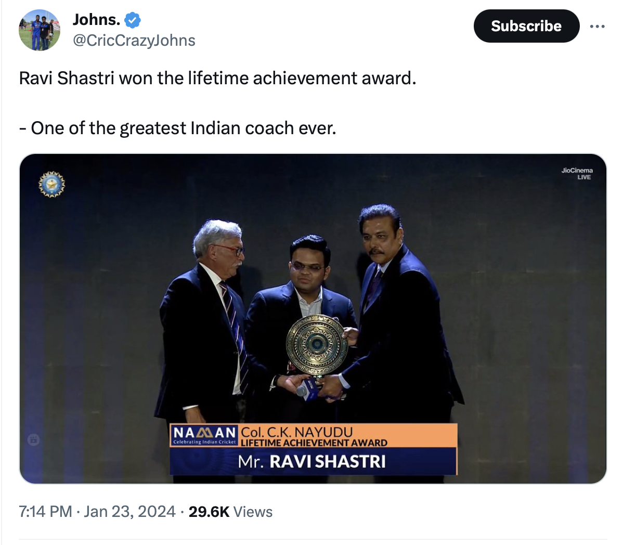
Task: Click the blue verified badge
Action: coord(133,20)
